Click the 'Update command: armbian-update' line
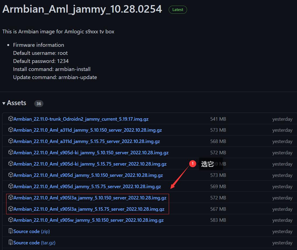This screenshot has height=250, width=297. point(55,77)
